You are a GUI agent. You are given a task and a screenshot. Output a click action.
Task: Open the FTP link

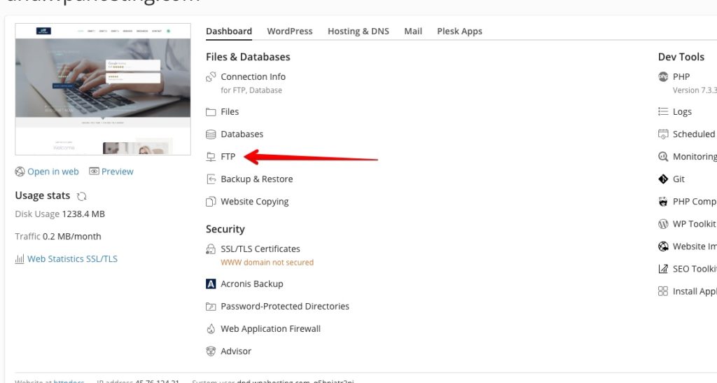228,157
